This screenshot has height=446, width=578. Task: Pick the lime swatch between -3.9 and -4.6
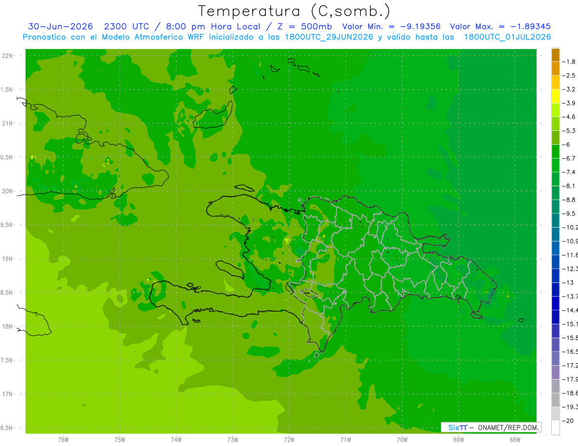coord(555,110)
